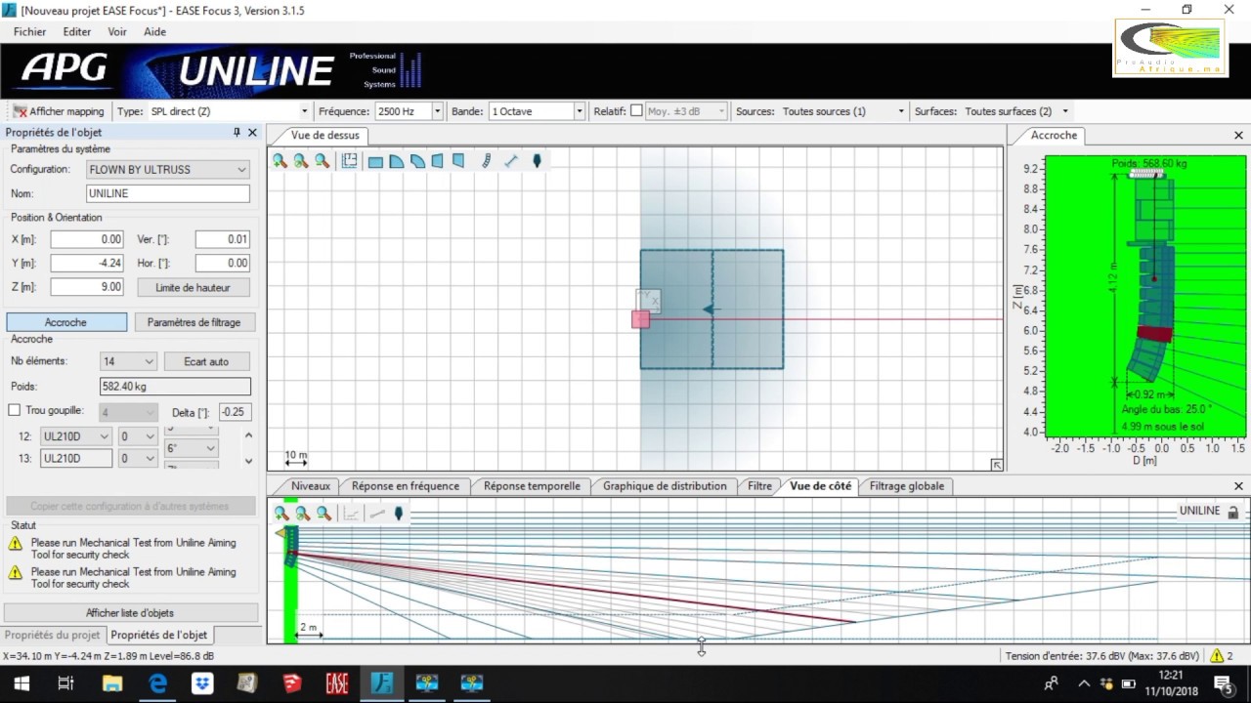Click the Z [m] 9.00 field
The width and height of the screenshot is (1251, 703).
point(87,287)
